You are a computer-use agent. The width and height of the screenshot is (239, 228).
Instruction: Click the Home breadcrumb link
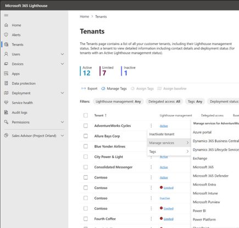[85, 16]
